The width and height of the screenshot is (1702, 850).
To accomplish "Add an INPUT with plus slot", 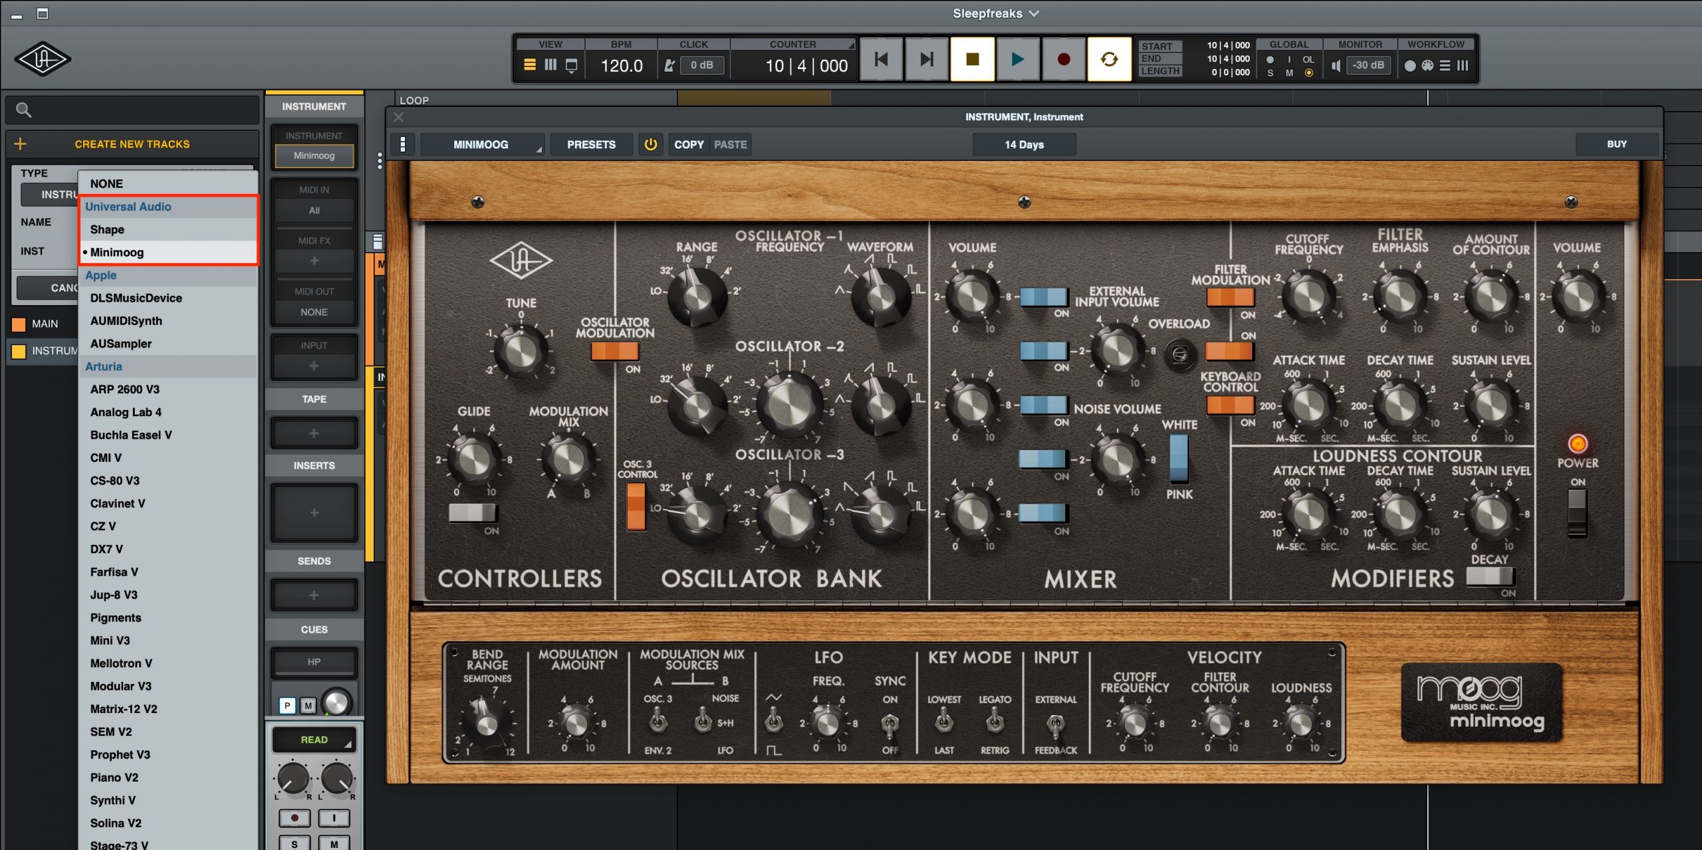I will (314, 366).
